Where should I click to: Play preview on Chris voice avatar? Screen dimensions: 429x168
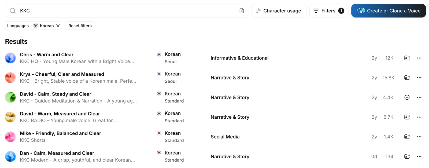[x=10, y=58]
